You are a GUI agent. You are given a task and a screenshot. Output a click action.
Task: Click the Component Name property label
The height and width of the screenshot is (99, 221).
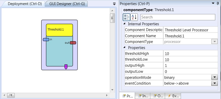[140, 36]
